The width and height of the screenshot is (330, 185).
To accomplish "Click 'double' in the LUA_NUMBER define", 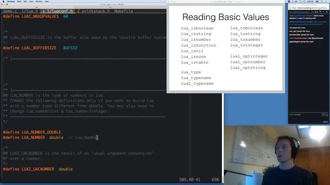I will (x=56, y=138).
